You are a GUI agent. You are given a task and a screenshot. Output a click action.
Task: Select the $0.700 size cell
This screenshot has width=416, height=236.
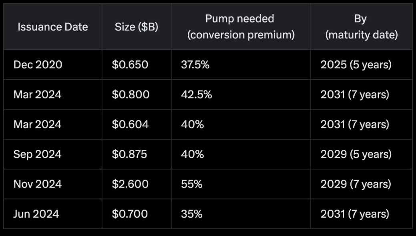[x=130, y=214]
